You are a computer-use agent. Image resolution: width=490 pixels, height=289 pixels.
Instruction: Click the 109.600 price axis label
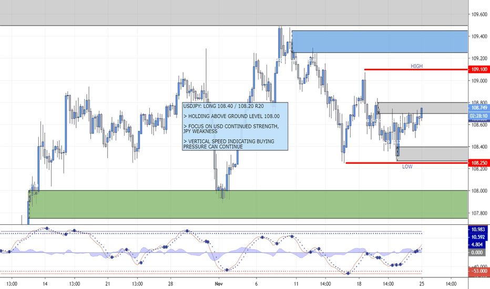pyautogui.click(x=479, y=14)
